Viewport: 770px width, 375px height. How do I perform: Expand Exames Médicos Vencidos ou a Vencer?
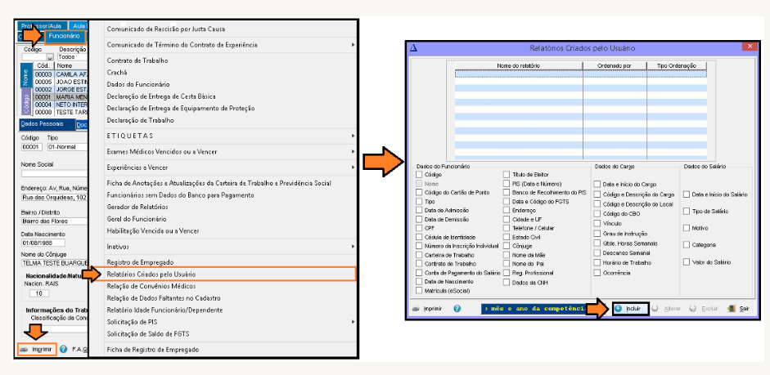[353, 152]
